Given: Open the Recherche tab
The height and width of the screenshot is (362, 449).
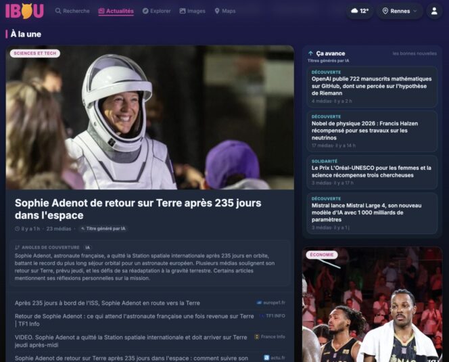Looking at the screenshot, I should click(x=72, y=11).
